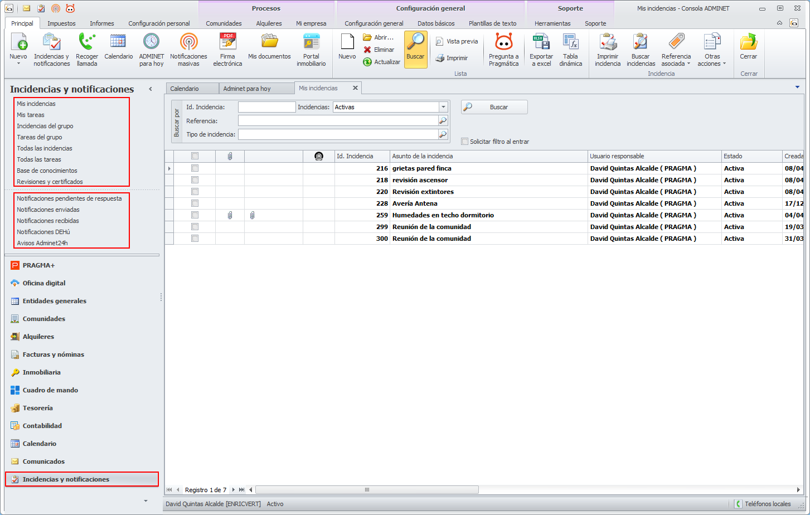810x515 pixels.
Task: Click Portal inmobiliario icon
Action: tap(311, 42)
